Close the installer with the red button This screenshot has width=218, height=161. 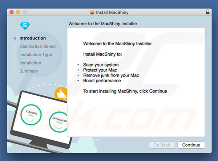(x=12, y=12)
